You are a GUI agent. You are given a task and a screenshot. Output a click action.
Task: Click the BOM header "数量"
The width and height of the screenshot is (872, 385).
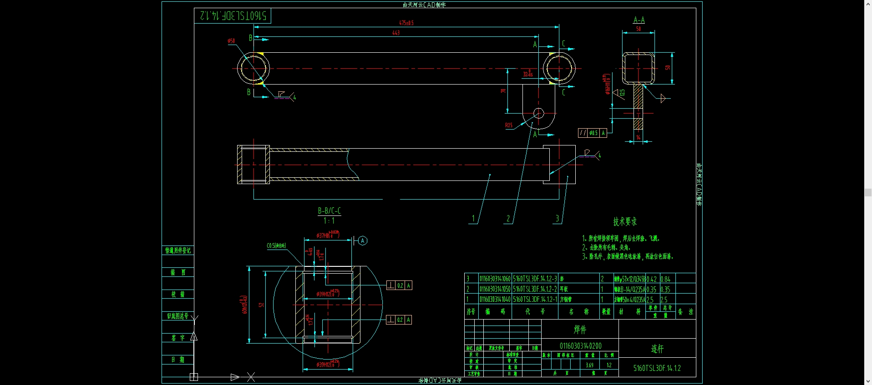point(606,311)
